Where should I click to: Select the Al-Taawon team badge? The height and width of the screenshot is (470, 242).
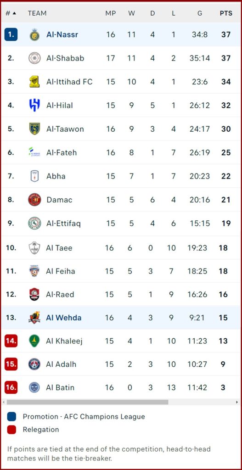tap(34, 129)
